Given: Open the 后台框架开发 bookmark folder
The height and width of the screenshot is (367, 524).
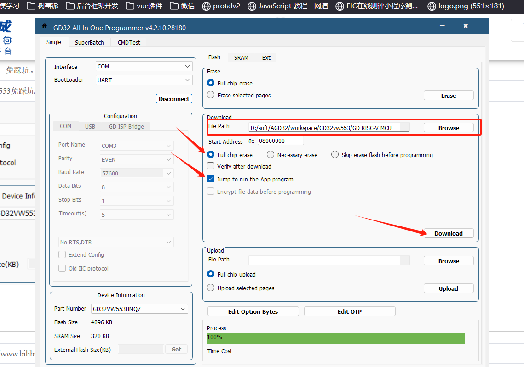Looking at the screenshot, I should coord(92,6).
